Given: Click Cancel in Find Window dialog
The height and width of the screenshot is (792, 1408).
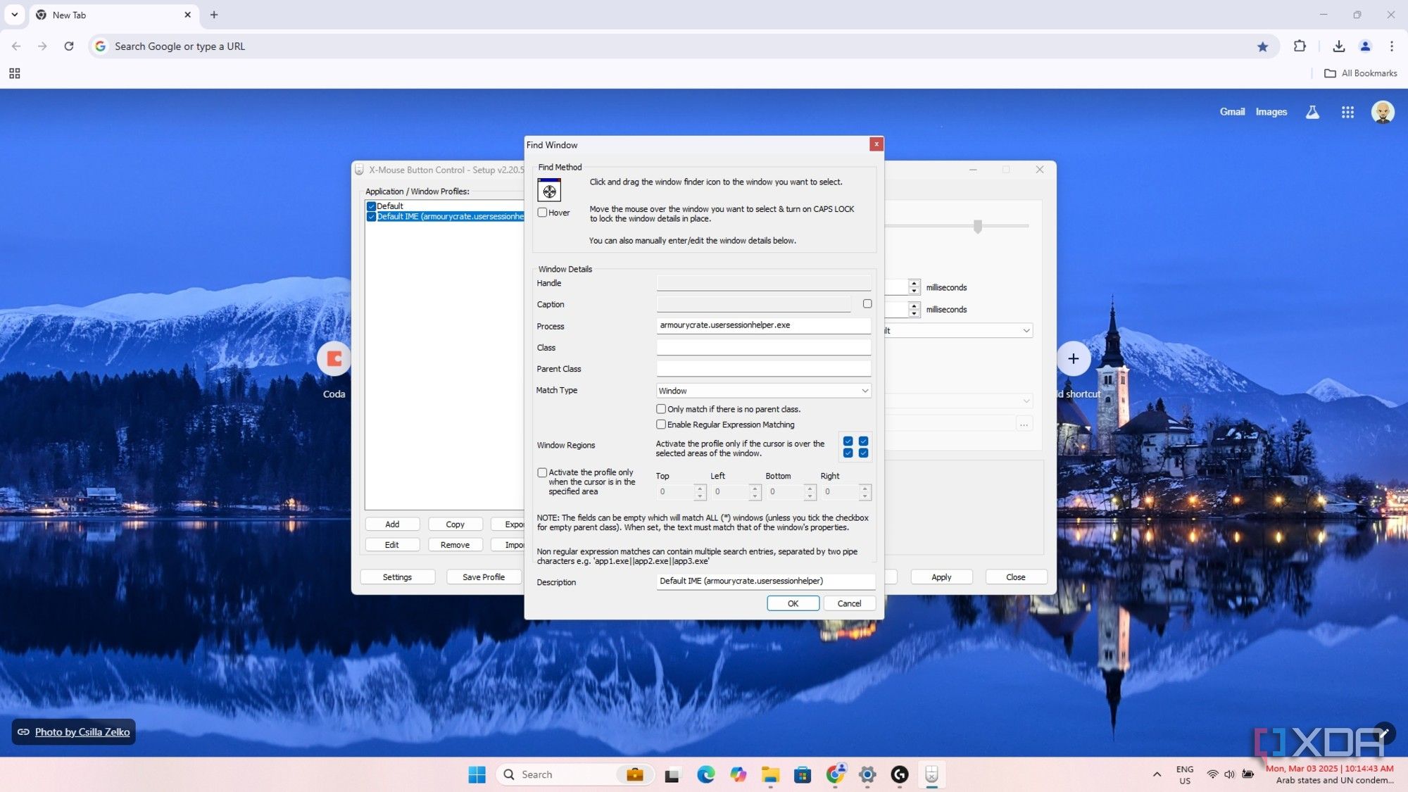Looking at the screenshot, I should click(x=849, y=604).
